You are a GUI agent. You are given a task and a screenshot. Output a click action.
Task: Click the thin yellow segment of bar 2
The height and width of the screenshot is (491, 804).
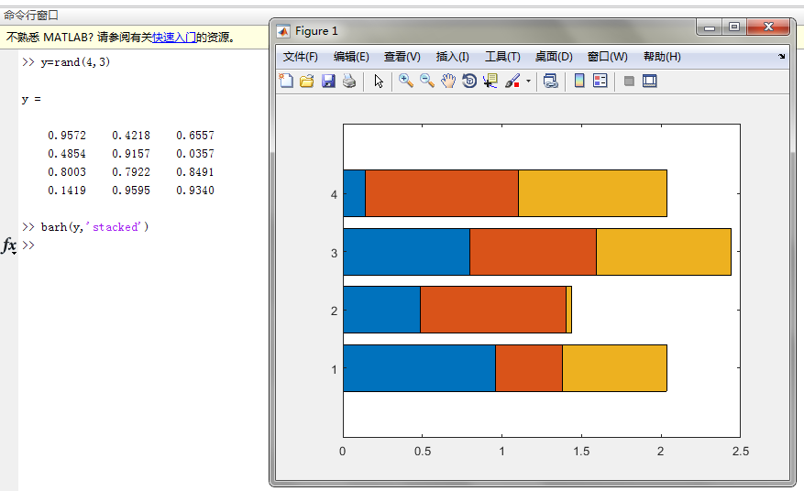coord(568,310)
